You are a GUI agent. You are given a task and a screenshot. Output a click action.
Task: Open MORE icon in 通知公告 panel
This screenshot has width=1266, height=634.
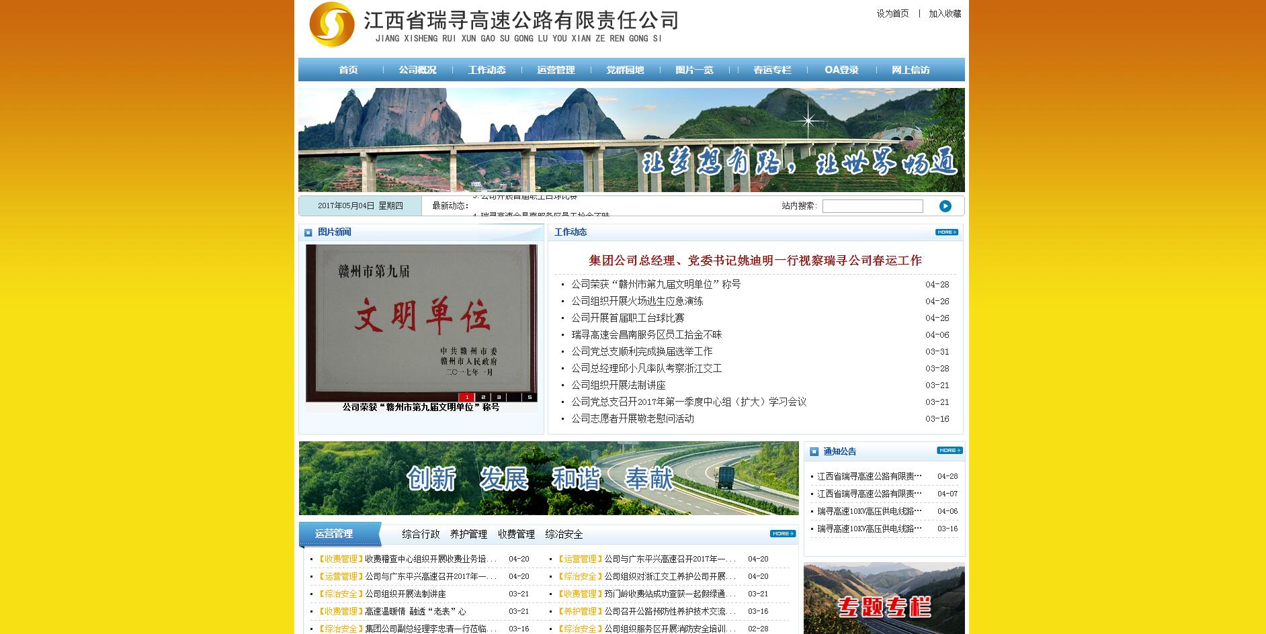click(949, 451)
